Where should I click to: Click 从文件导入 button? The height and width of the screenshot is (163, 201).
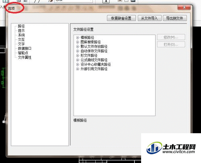pos(150,18)
